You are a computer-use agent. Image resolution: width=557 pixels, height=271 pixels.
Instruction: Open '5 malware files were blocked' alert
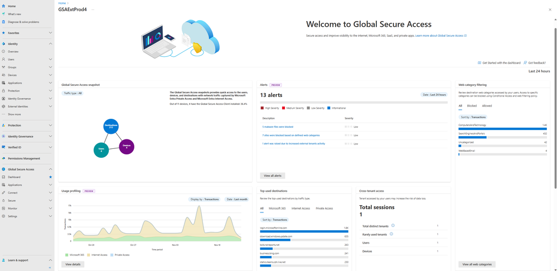coord(278,127)
